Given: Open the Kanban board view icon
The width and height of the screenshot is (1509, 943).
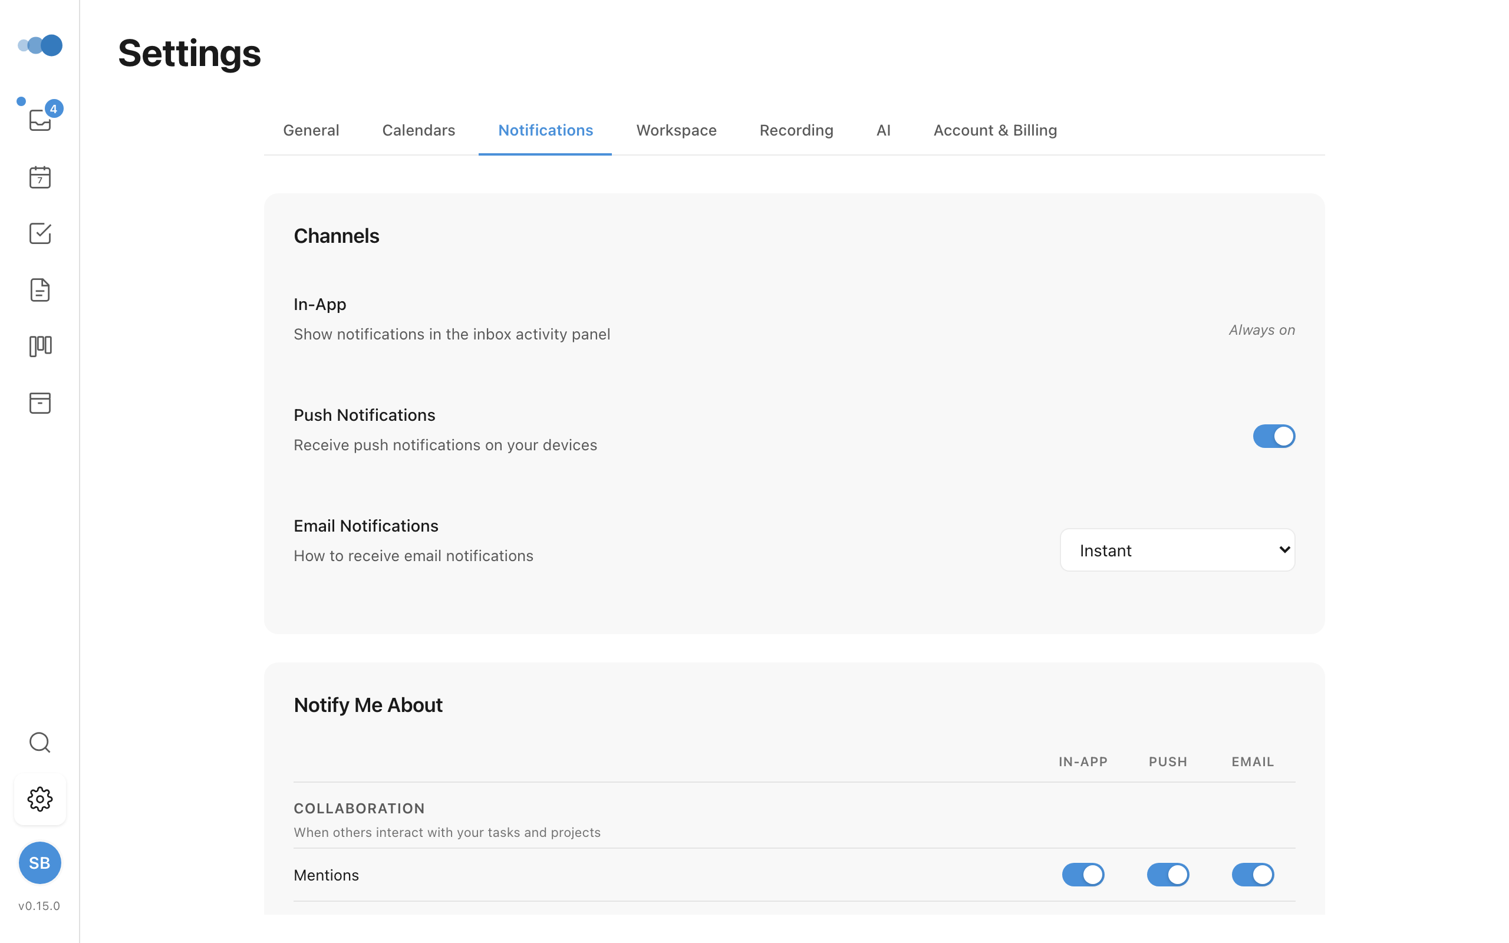Looking at the screenshot, I should pos(40,346).
